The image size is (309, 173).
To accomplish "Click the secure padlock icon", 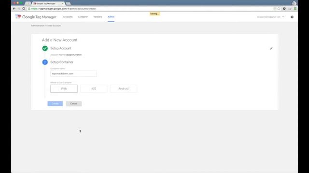I will (29, 9).
